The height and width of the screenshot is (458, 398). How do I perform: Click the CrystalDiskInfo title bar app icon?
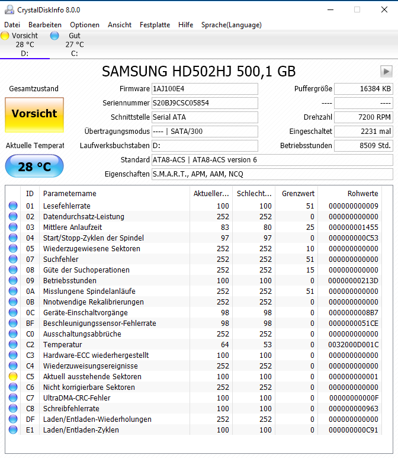click(x=9, y=9)
